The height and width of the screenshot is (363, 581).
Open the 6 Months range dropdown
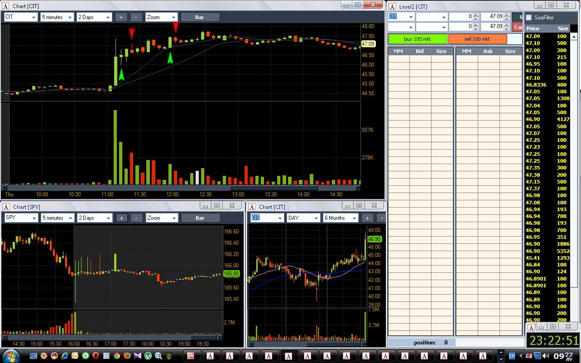341,218
